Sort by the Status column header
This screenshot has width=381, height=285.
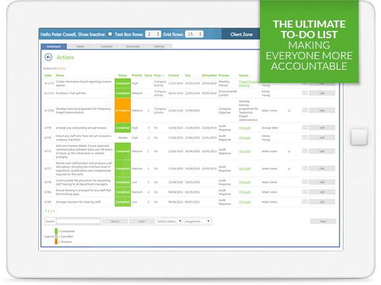pos(122,75)
